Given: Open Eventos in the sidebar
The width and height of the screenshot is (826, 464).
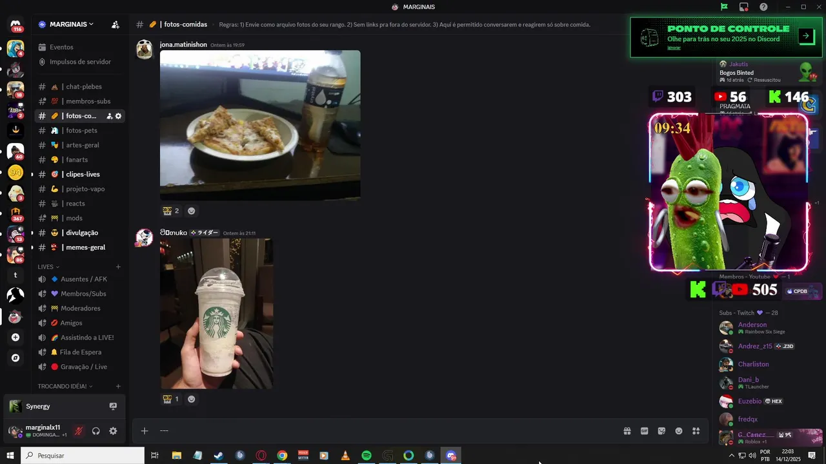Looking at the screenshot, I should click(79, 47).
